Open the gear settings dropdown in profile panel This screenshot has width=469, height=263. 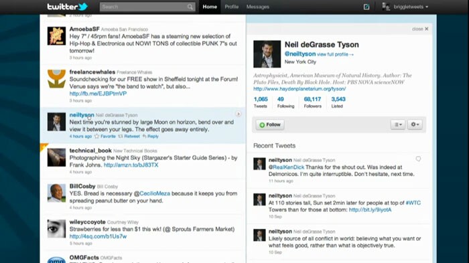click(x=415, y=124)
